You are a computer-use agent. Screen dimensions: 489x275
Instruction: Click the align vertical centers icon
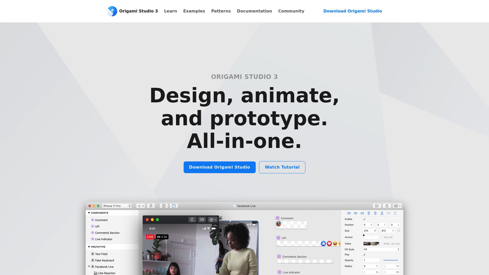tap(375, 213)
